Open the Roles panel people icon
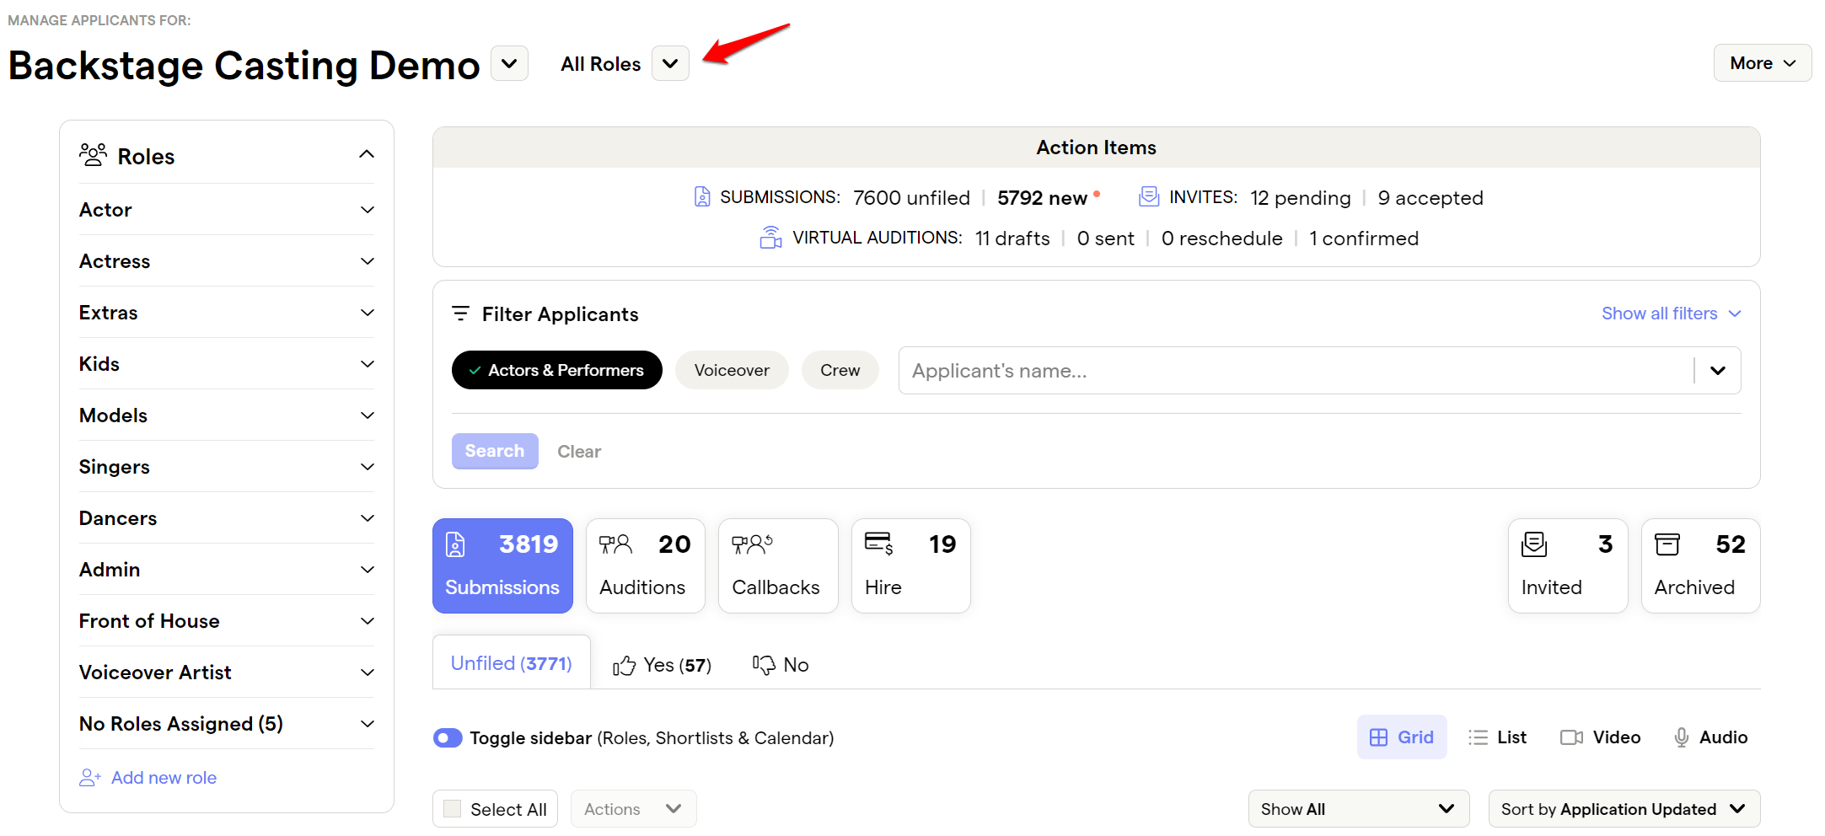The image size is (1825, 836). (x=94, y=154)
